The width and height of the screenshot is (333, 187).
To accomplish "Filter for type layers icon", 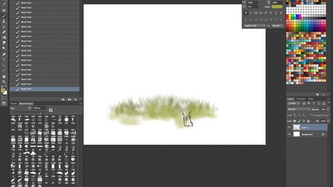I will click(x=314, y=103).
